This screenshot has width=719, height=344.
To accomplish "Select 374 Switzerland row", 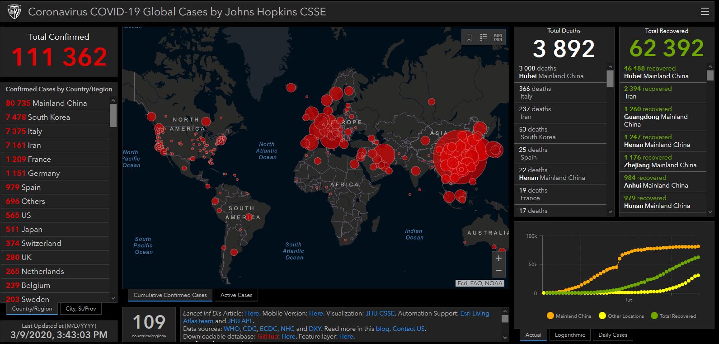I will [x=56, y=243].
